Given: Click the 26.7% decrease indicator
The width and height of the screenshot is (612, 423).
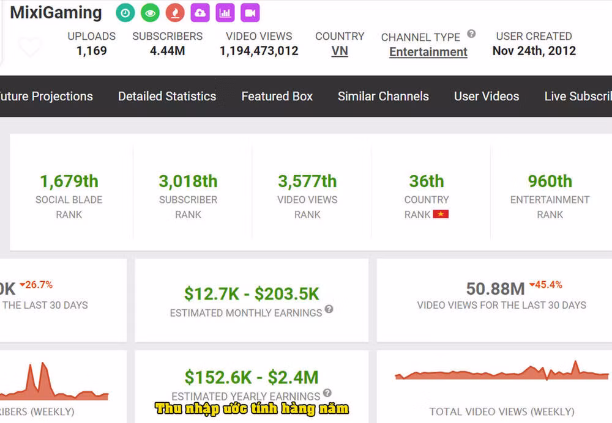Looking at the screenshot, I should tap(36, 285).
